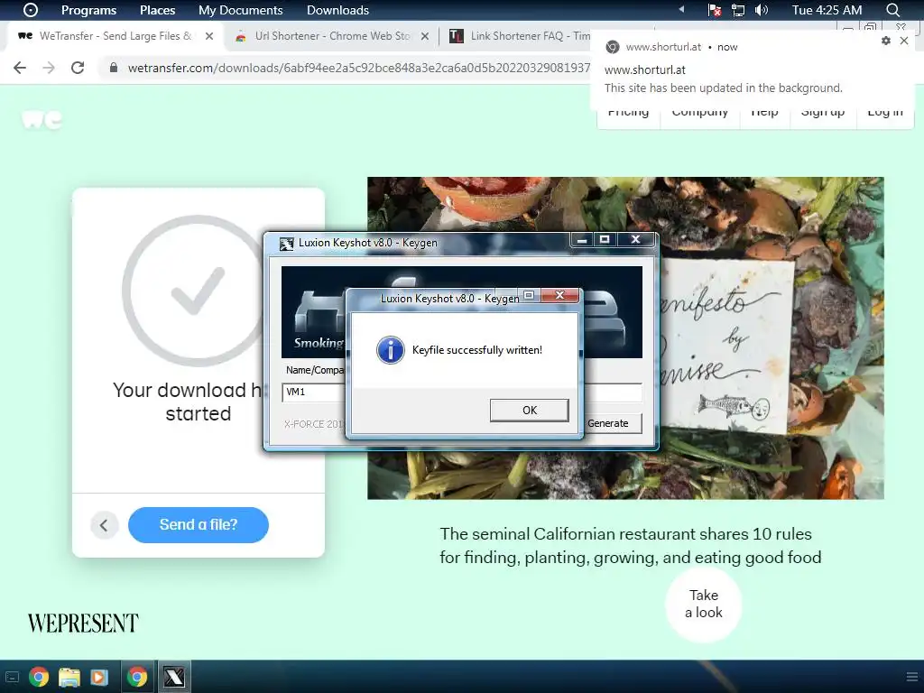The image size is (924, 693).
Task: Go back using the browser back arrow
Action: point(20,68)
